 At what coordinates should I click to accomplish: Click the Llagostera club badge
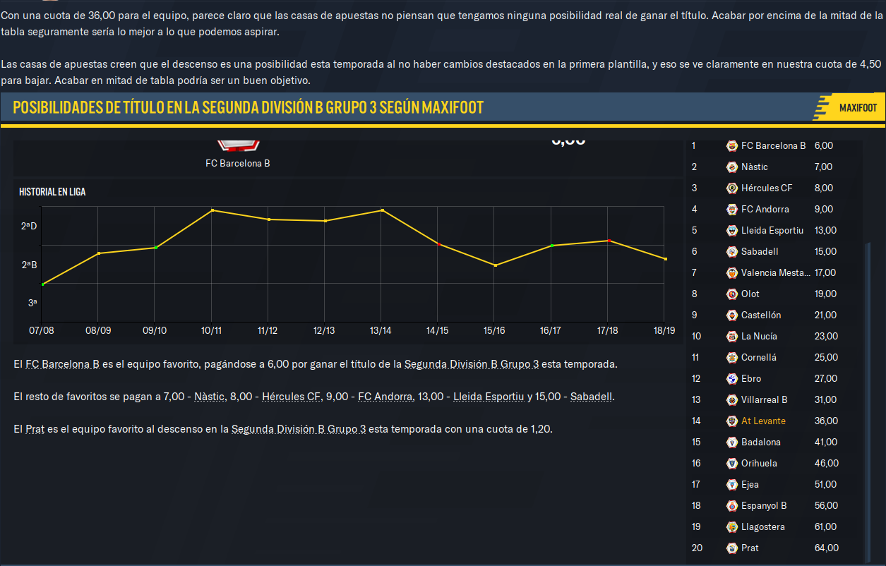pyautogui.click(x=732, y=527)
